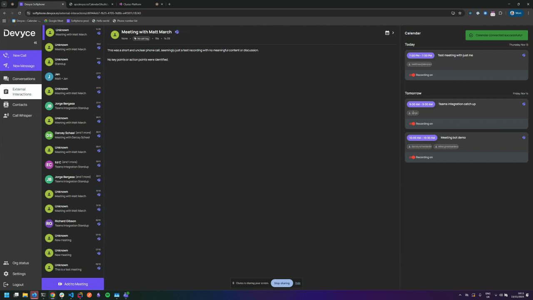Select External Interactions in the sidebar
This screenshot has height=300, width=533.
pyautogui.click(x=21, y=92)
